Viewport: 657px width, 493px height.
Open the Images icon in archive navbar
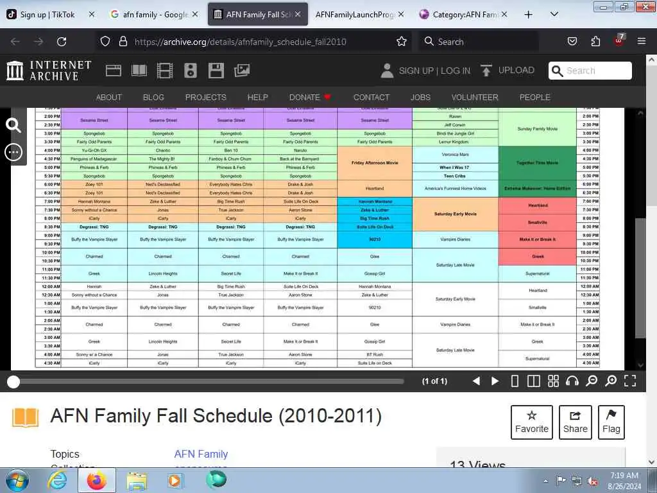click(x=242, y=71)
